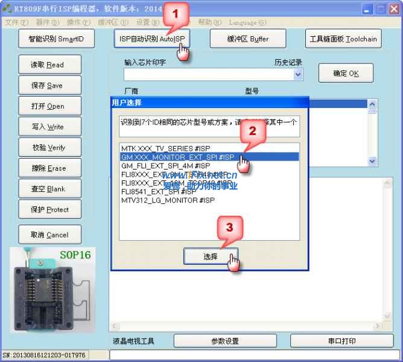Open the Language menu
403x362 pixels.
point(247,22)
